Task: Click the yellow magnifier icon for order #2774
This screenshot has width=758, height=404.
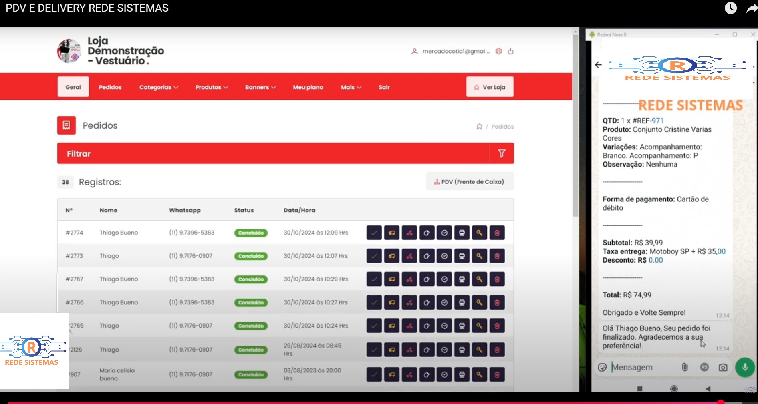Action: point(480,233)
